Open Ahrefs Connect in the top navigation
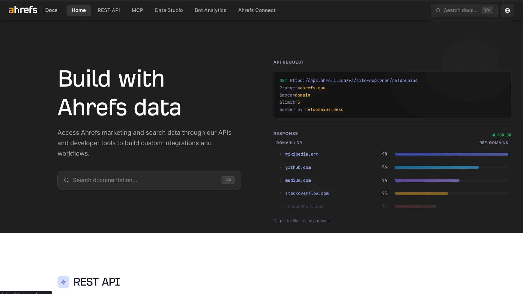The width and height of the screenshot is (523, 294). [257, 10]
